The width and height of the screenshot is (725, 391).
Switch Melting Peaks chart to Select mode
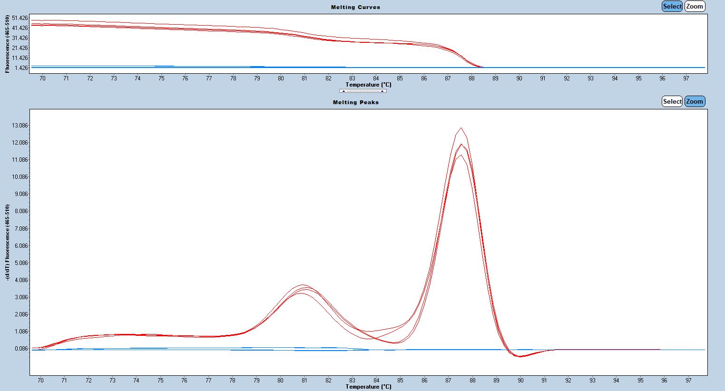click(672, 101)
